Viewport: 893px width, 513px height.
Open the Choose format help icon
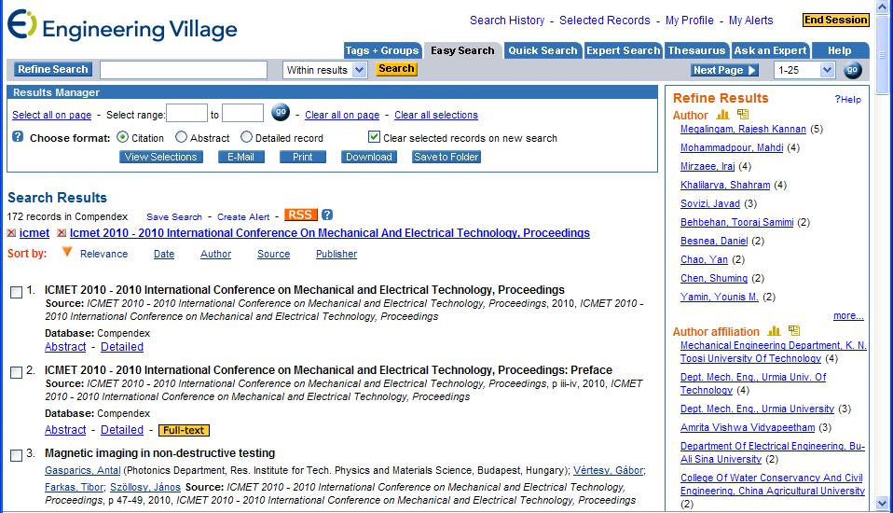18,137
